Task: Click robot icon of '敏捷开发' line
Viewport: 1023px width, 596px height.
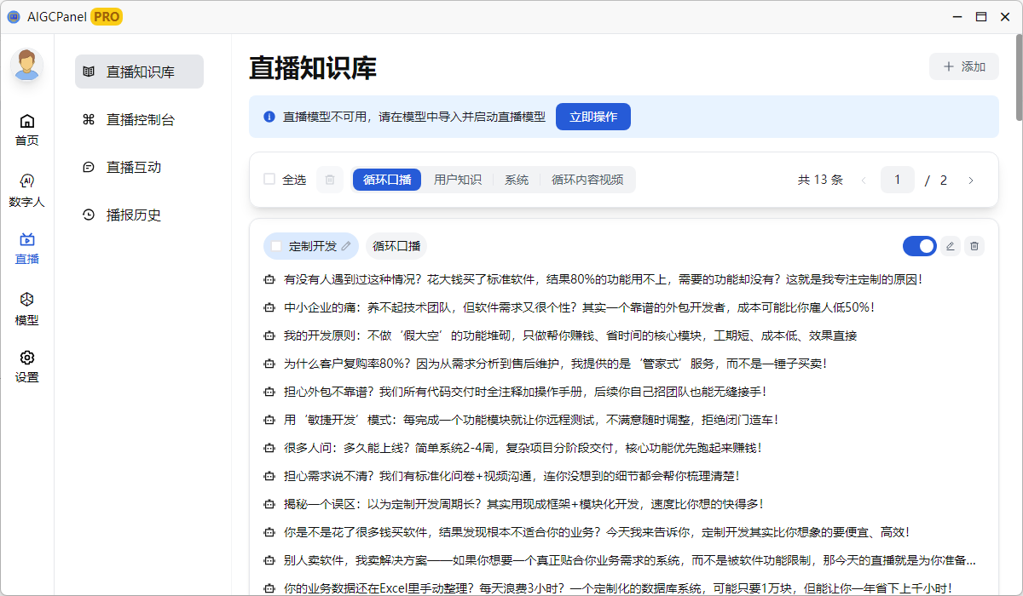Action: 269,420
